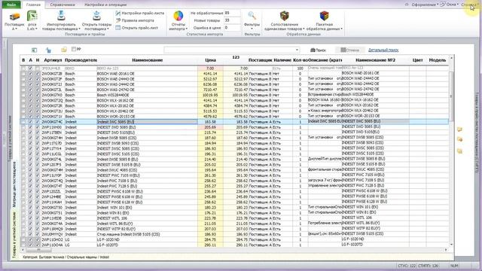
Task: Click the Ошибка в цене value field
Action: point(232,28)
